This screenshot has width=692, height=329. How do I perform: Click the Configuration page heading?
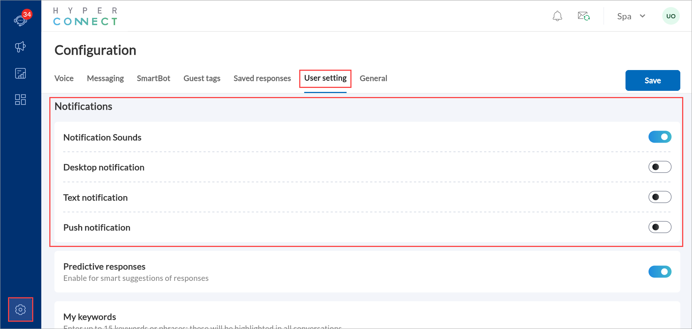pyautogui.click(x=95, y=50)
